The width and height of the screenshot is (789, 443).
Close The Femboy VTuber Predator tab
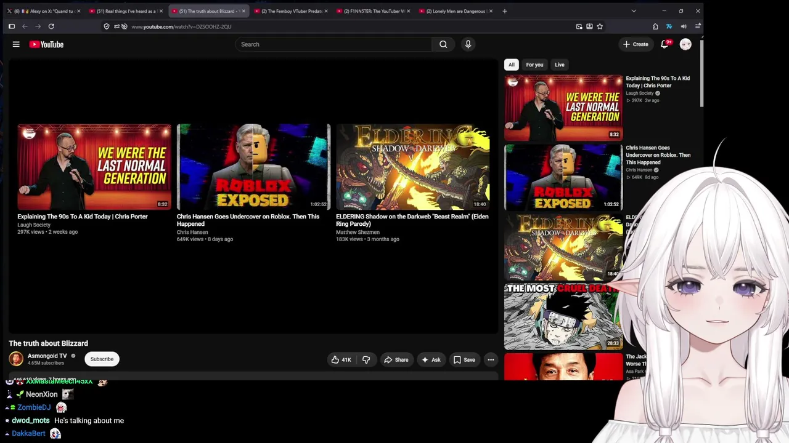click(x=326, y=11)
